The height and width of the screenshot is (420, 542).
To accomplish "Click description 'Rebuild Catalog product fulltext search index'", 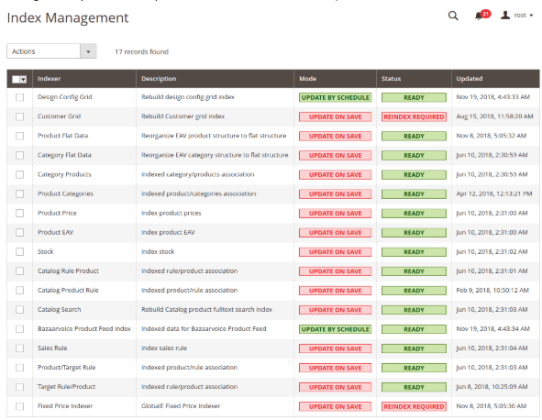I will [206, 310].
